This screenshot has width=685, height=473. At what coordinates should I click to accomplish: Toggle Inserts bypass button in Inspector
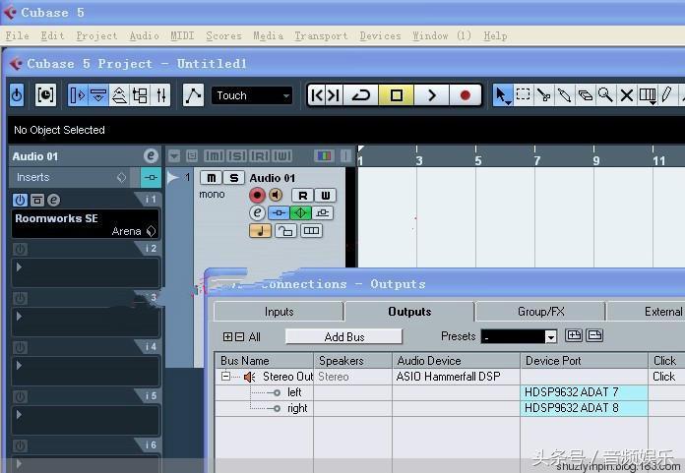coord(151,177)
